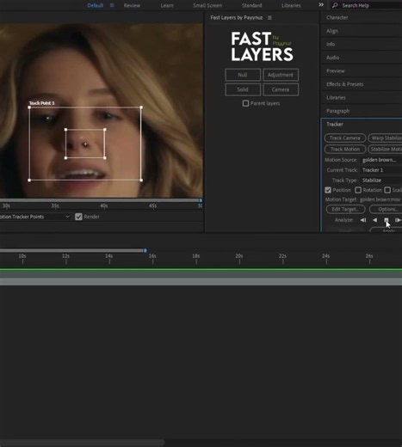Click bottom-right corner handle of tracker feature region
Viewport: 402px width, 447px height.
coord(105,158)
